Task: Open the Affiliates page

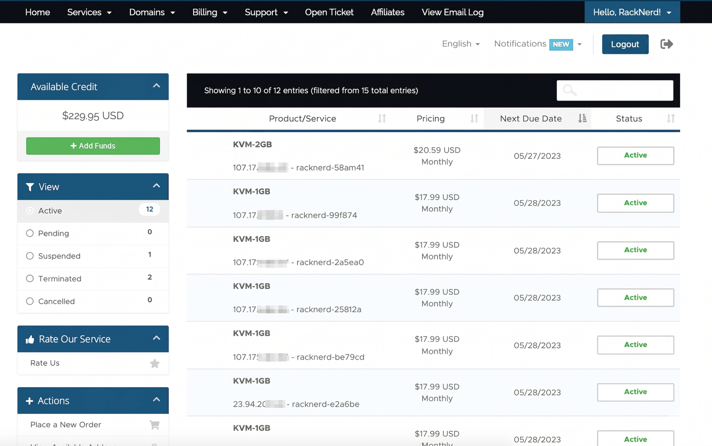Action: [x=388, y=12]
